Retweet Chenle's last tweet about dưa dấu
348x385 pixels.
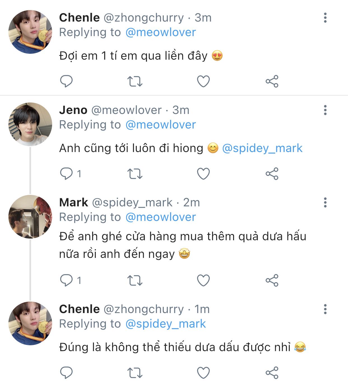point(135,373)
